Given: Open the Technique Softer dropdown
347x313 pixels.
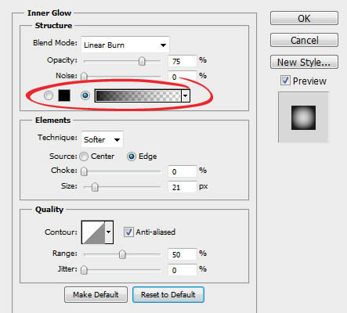Looking at the screenshot, I should tap(102, 139).
